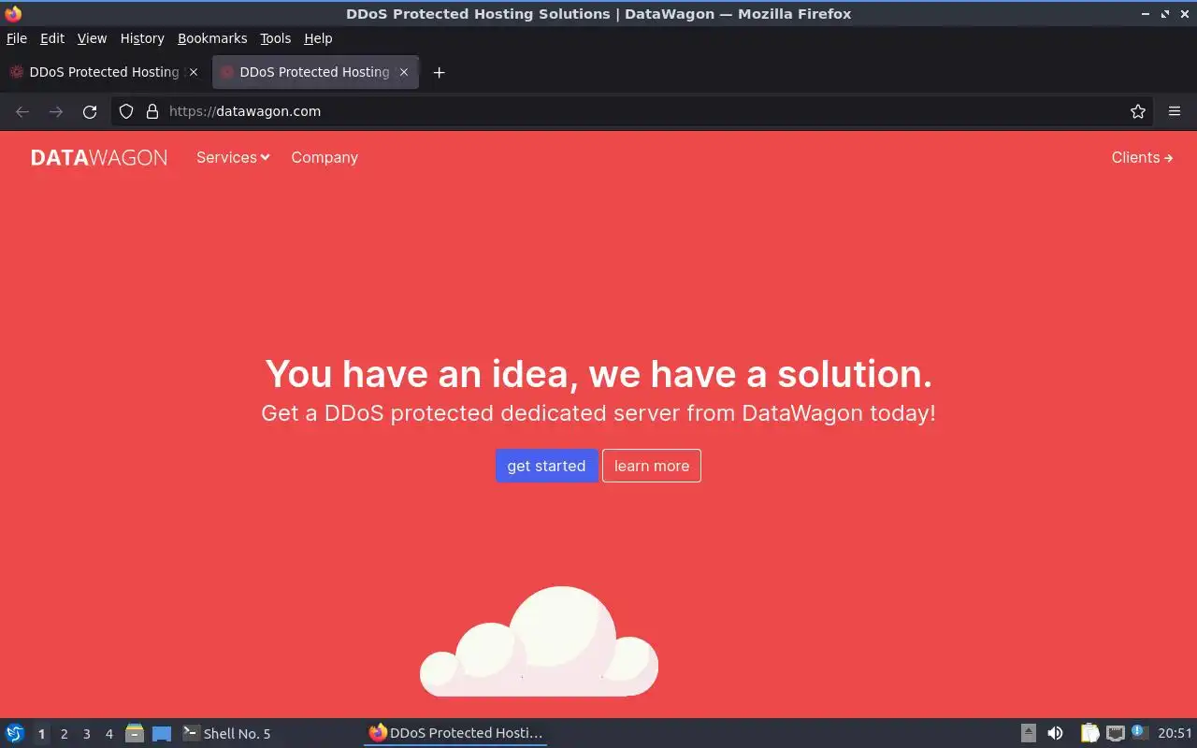Click the learn more button
Viewport: 1197px width, 748px height.
coord(652,466)
